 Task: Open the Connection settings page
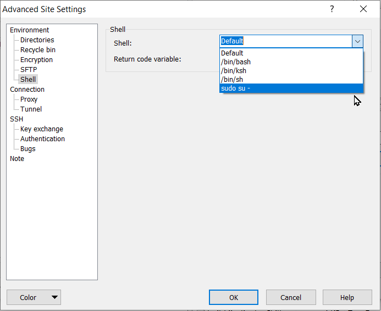27,90
